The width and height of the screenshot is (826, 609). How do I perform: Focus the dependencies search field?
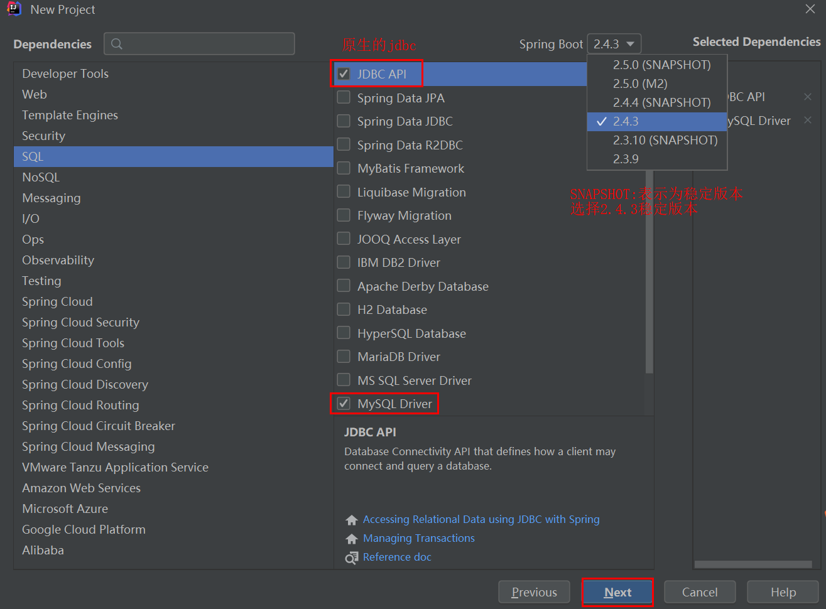(x=199, y=44)
